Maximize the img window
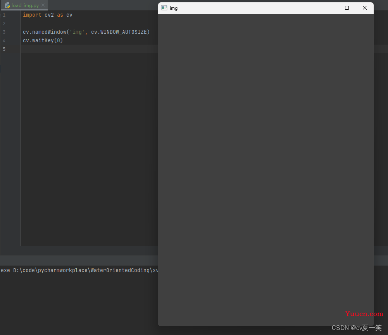Image resolution: width=388 pixels, height=335 pixels. [x=347, y=8]
